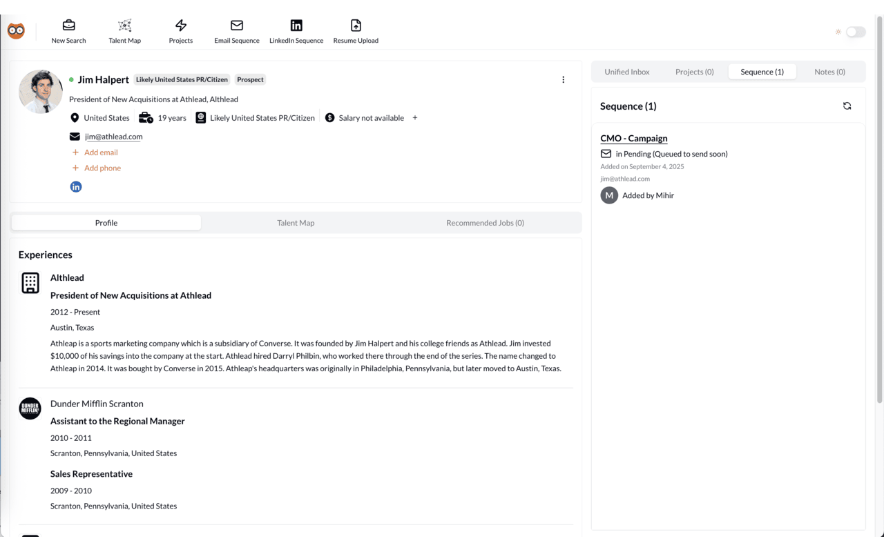Open Projects lightning bolt icon
This screenshot has width=884, height=552.
[x=181, y=26]
